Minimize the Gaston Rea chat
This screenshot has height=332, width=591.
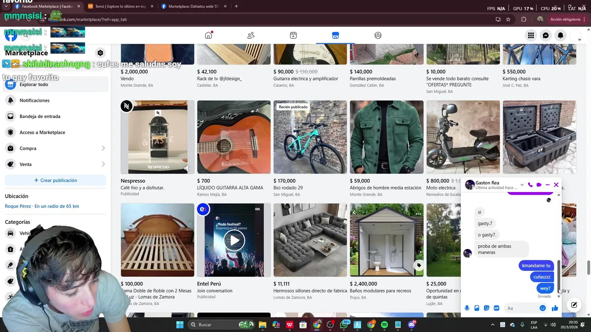[x=548, y=185]
